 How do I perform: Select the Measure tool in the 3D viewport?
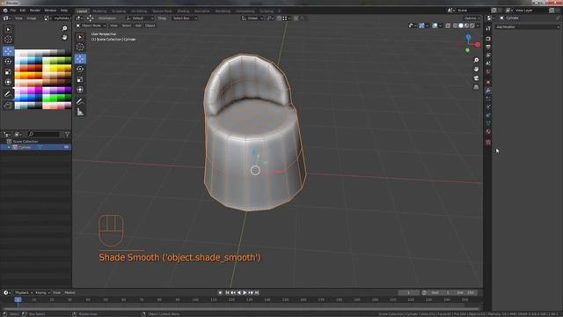point(80,112)
